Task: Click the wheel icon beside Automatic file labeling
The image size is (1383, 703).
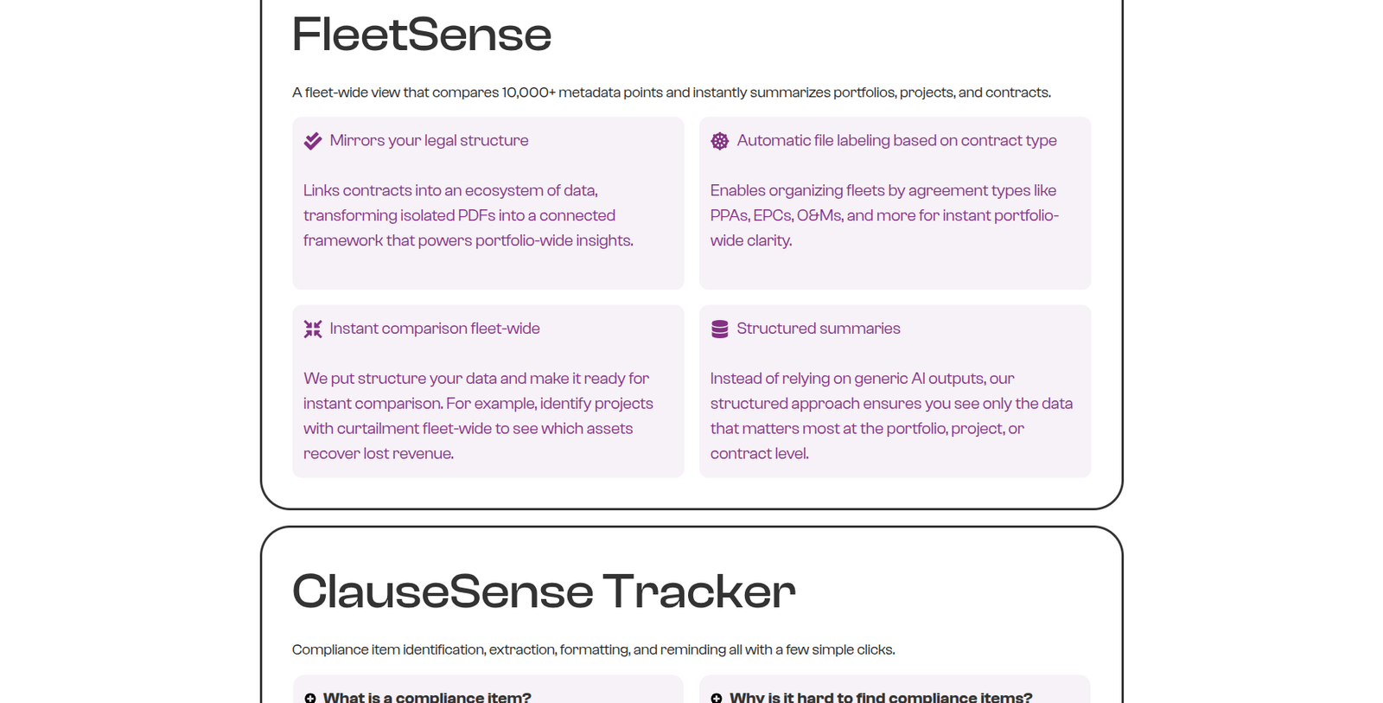Action: click(719, 141)
